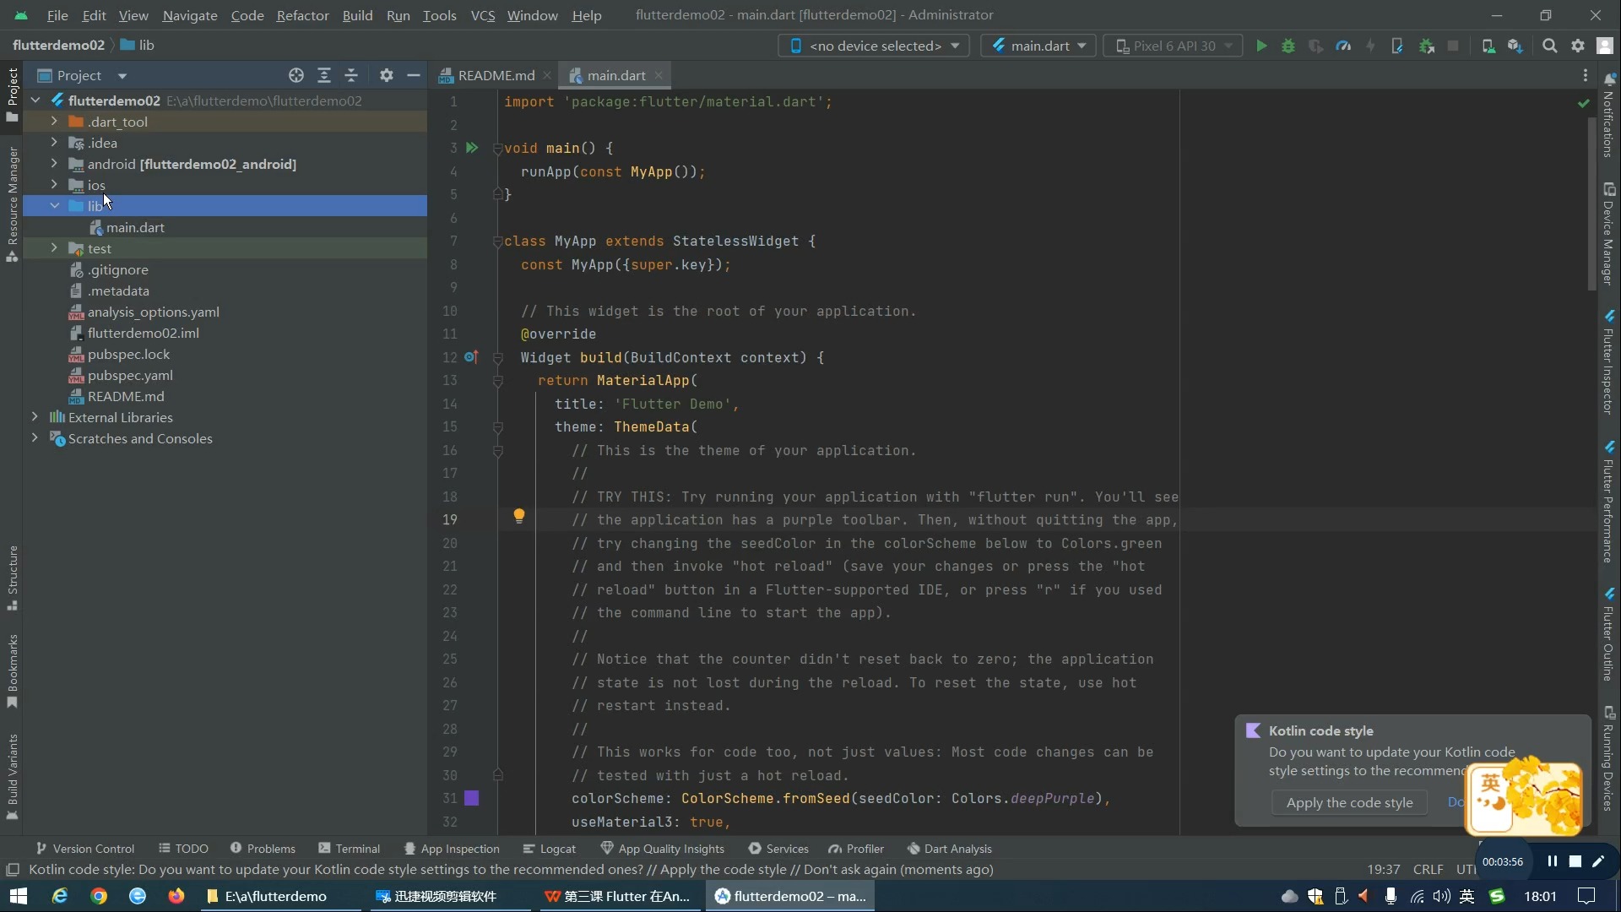Open the Refactor menu
Viewport: 1621px width, 912px height.
(302, 15)
